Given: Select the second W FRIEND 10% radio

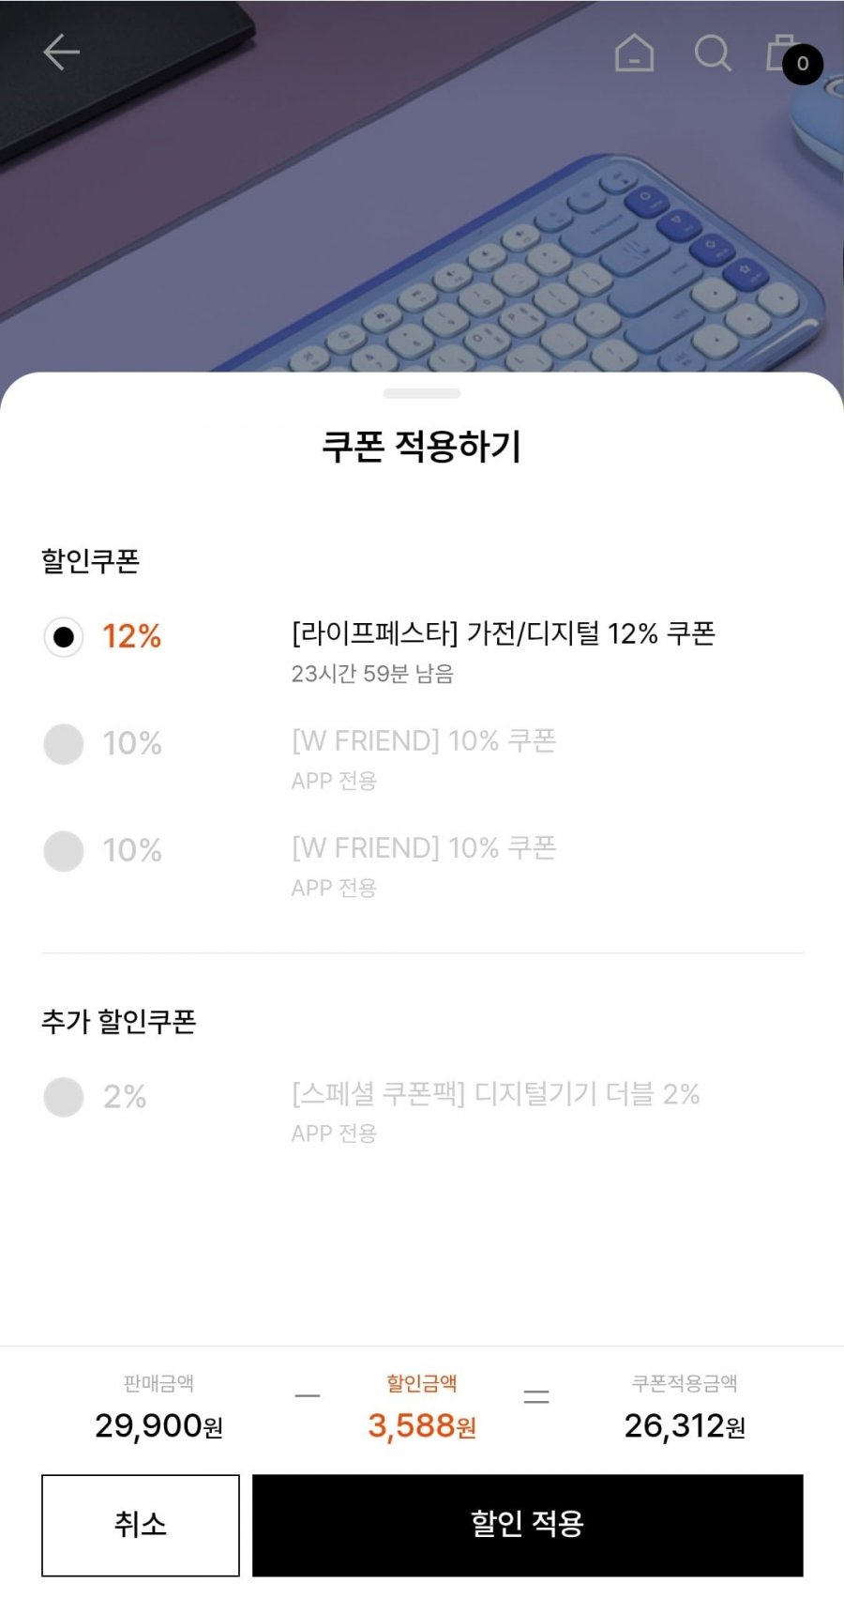Looking at the screenshot, I should [x=64, y=851].
